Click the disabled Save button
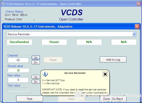 (71, 99)
